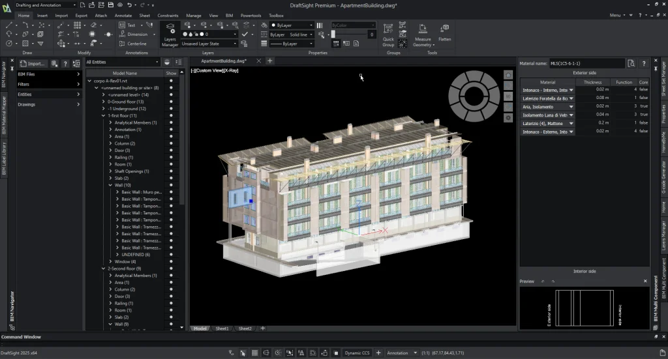This screenshot has height=359, width=668.
Task: Expand the -1 Underground tree node
Action: [x=103, y=109]
